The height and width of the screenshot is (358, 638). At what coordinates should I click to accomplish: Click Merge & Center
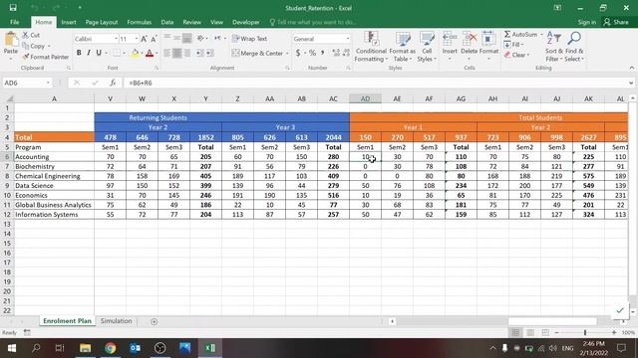coord(257,53)
